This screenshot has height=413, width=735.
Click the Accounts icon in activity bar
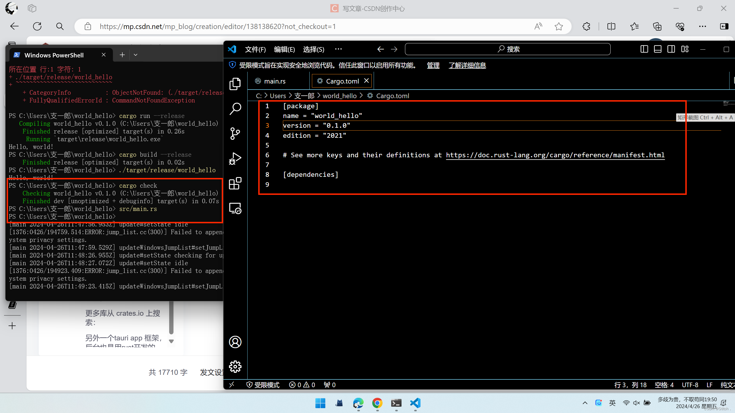235,342
